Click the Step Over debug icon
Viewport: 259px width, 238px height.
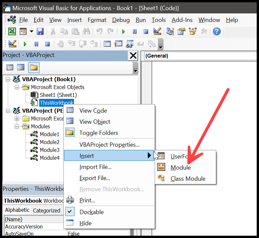pos(83,44)
